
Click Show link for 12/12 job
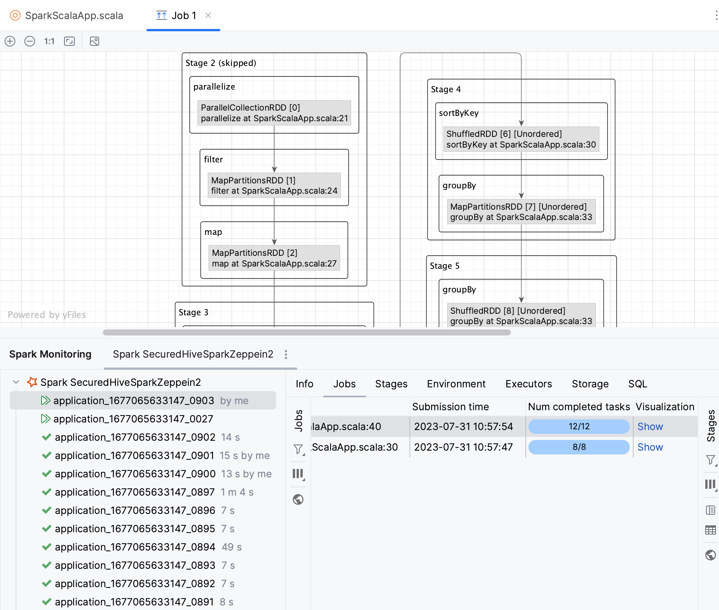[650, 427]
